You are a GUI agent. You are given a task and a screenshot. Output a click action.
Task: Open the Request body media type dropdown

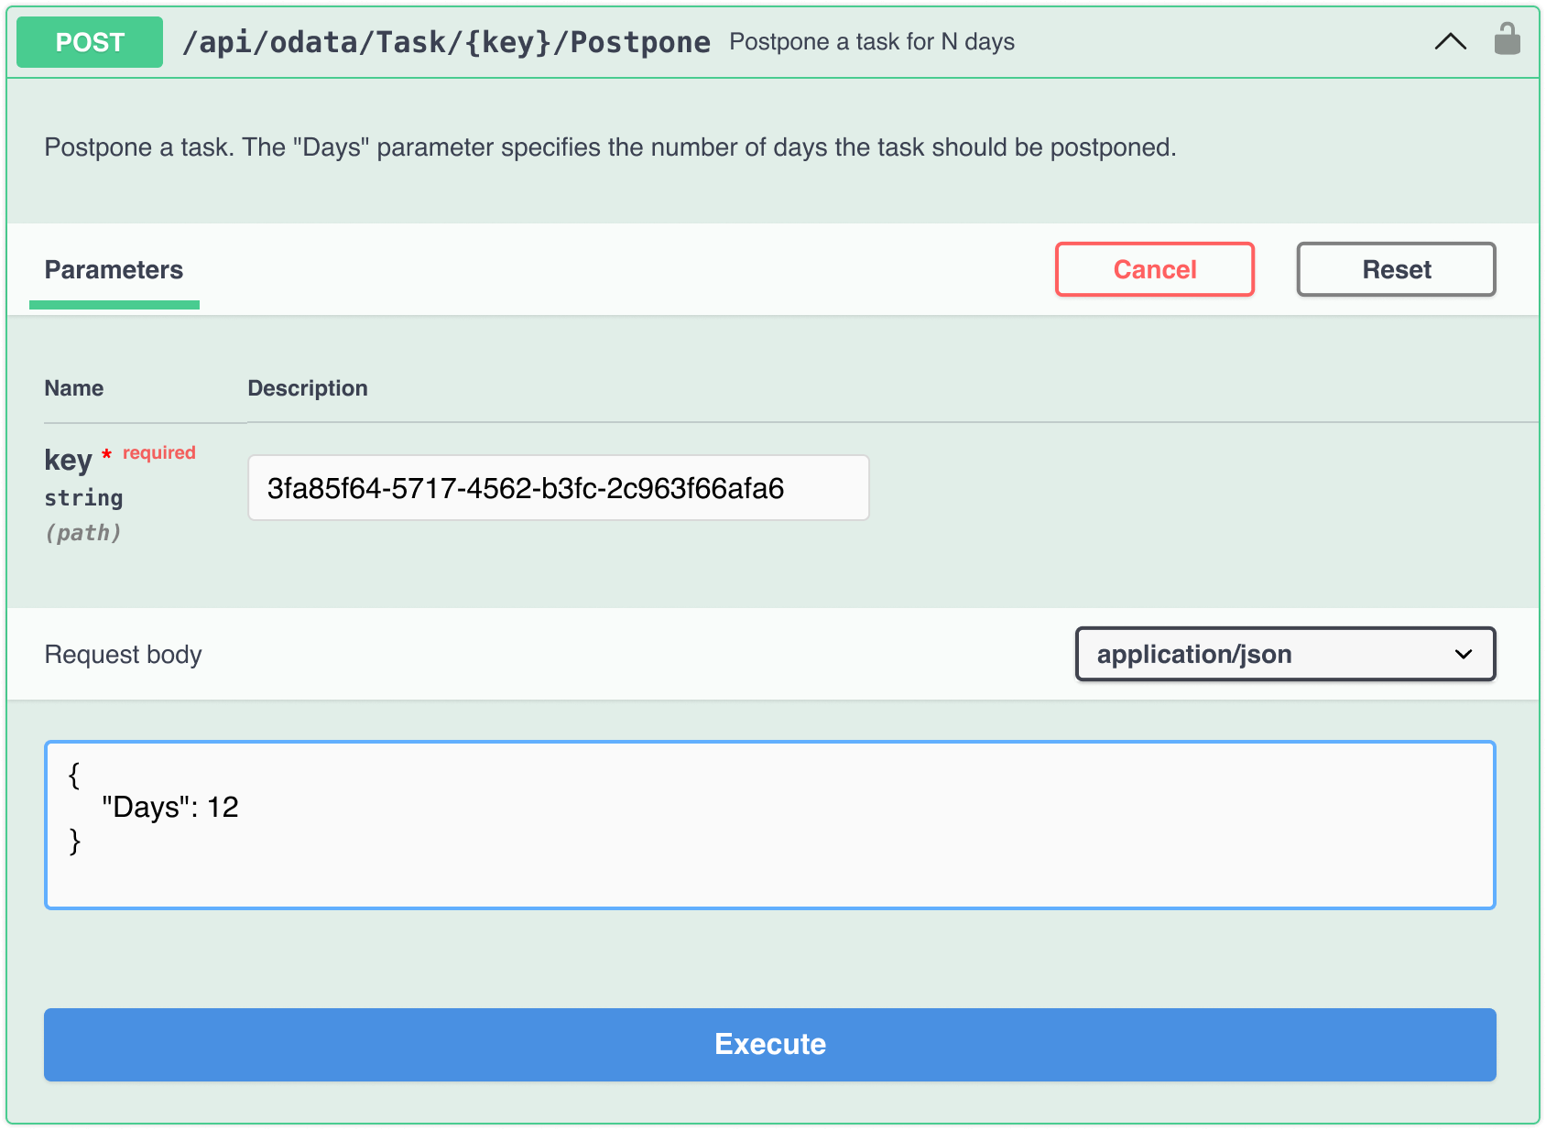pyautogui.click(x=1284, y=654)
